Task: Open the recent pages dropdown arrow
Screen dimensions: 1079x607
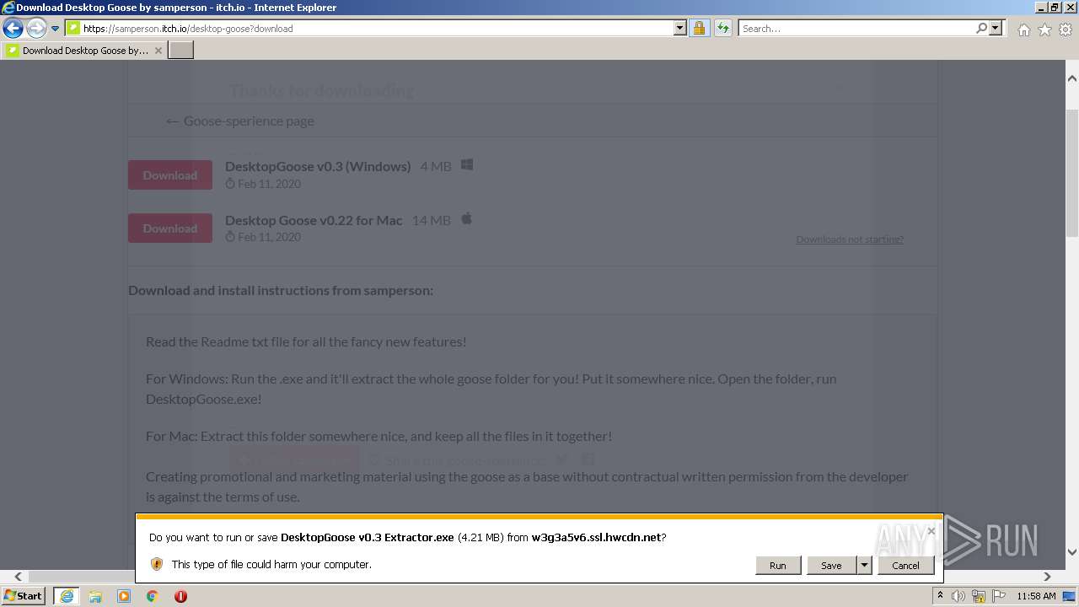Action: [56, 28]
